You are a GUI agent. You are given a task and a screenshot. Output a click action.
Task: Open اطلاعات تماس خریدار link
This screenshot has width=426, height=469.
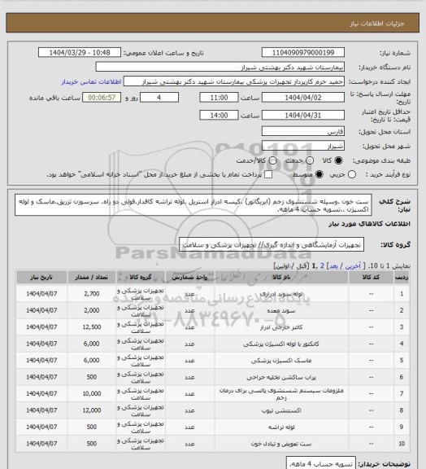[91, 81]
